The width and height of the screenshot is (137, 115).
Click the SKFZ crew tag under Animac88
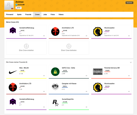19,8
